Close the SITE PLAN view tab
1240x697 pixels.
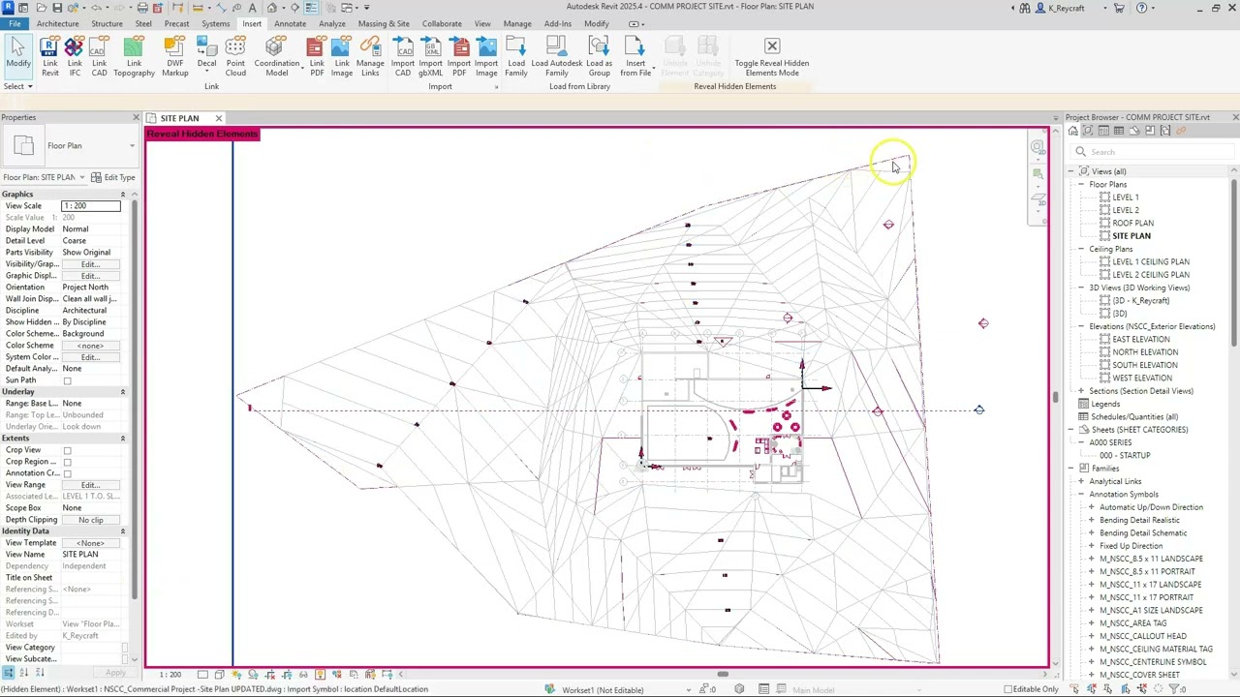pos(218,118)
